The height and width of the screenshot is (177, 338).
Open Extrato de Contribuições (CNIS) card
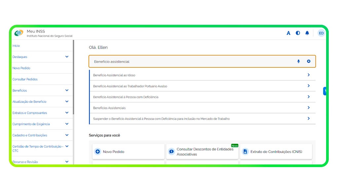(276, 152)
